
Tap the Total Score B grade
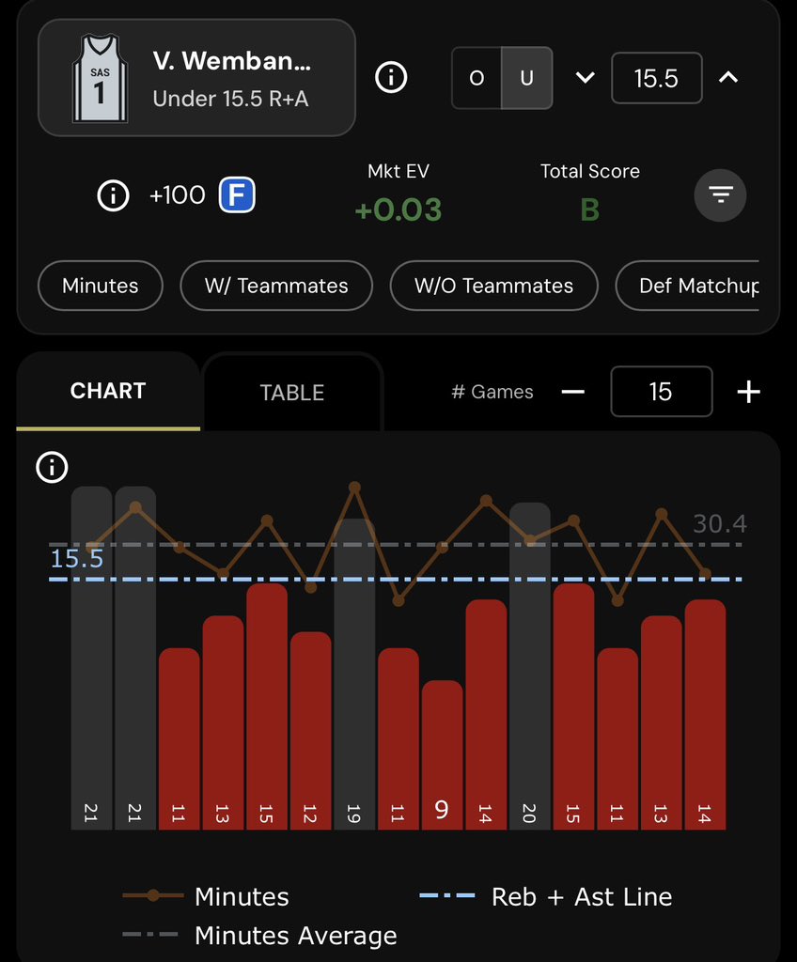pyautogui.click(x=589, y=209)
